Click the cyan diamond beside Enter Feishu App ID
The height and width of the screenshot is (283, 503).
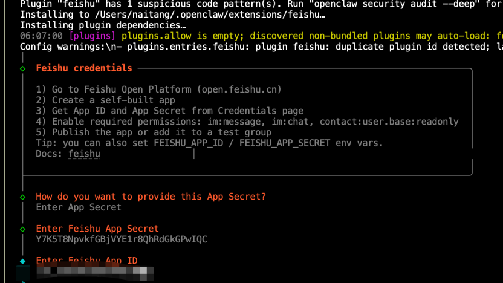[x=23, y=261]
